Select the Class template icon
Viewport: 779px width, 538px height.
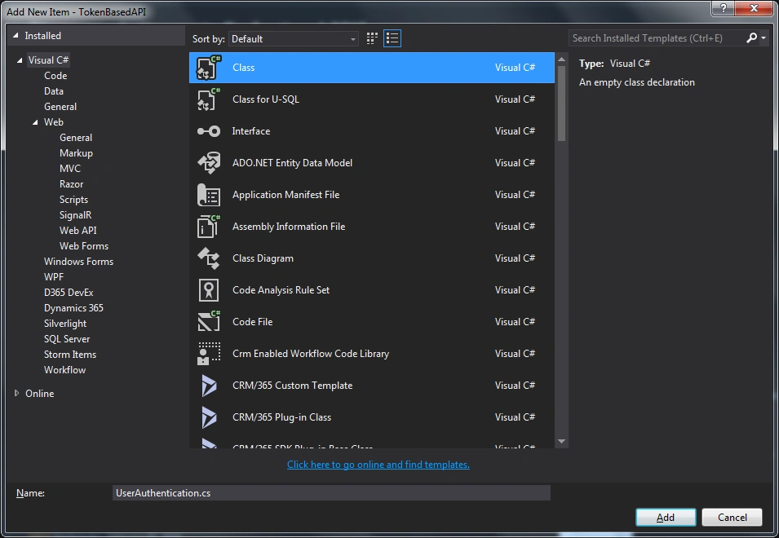point(209,68)
